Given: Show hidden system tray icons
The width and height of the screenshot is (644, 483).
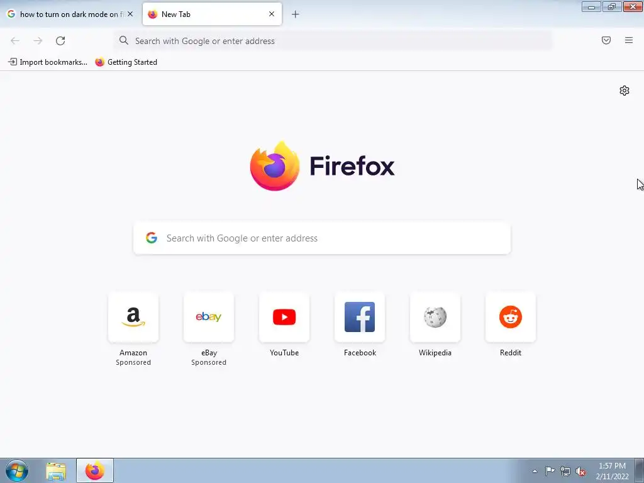Looking at the screenshot, I should pos(535,471).
